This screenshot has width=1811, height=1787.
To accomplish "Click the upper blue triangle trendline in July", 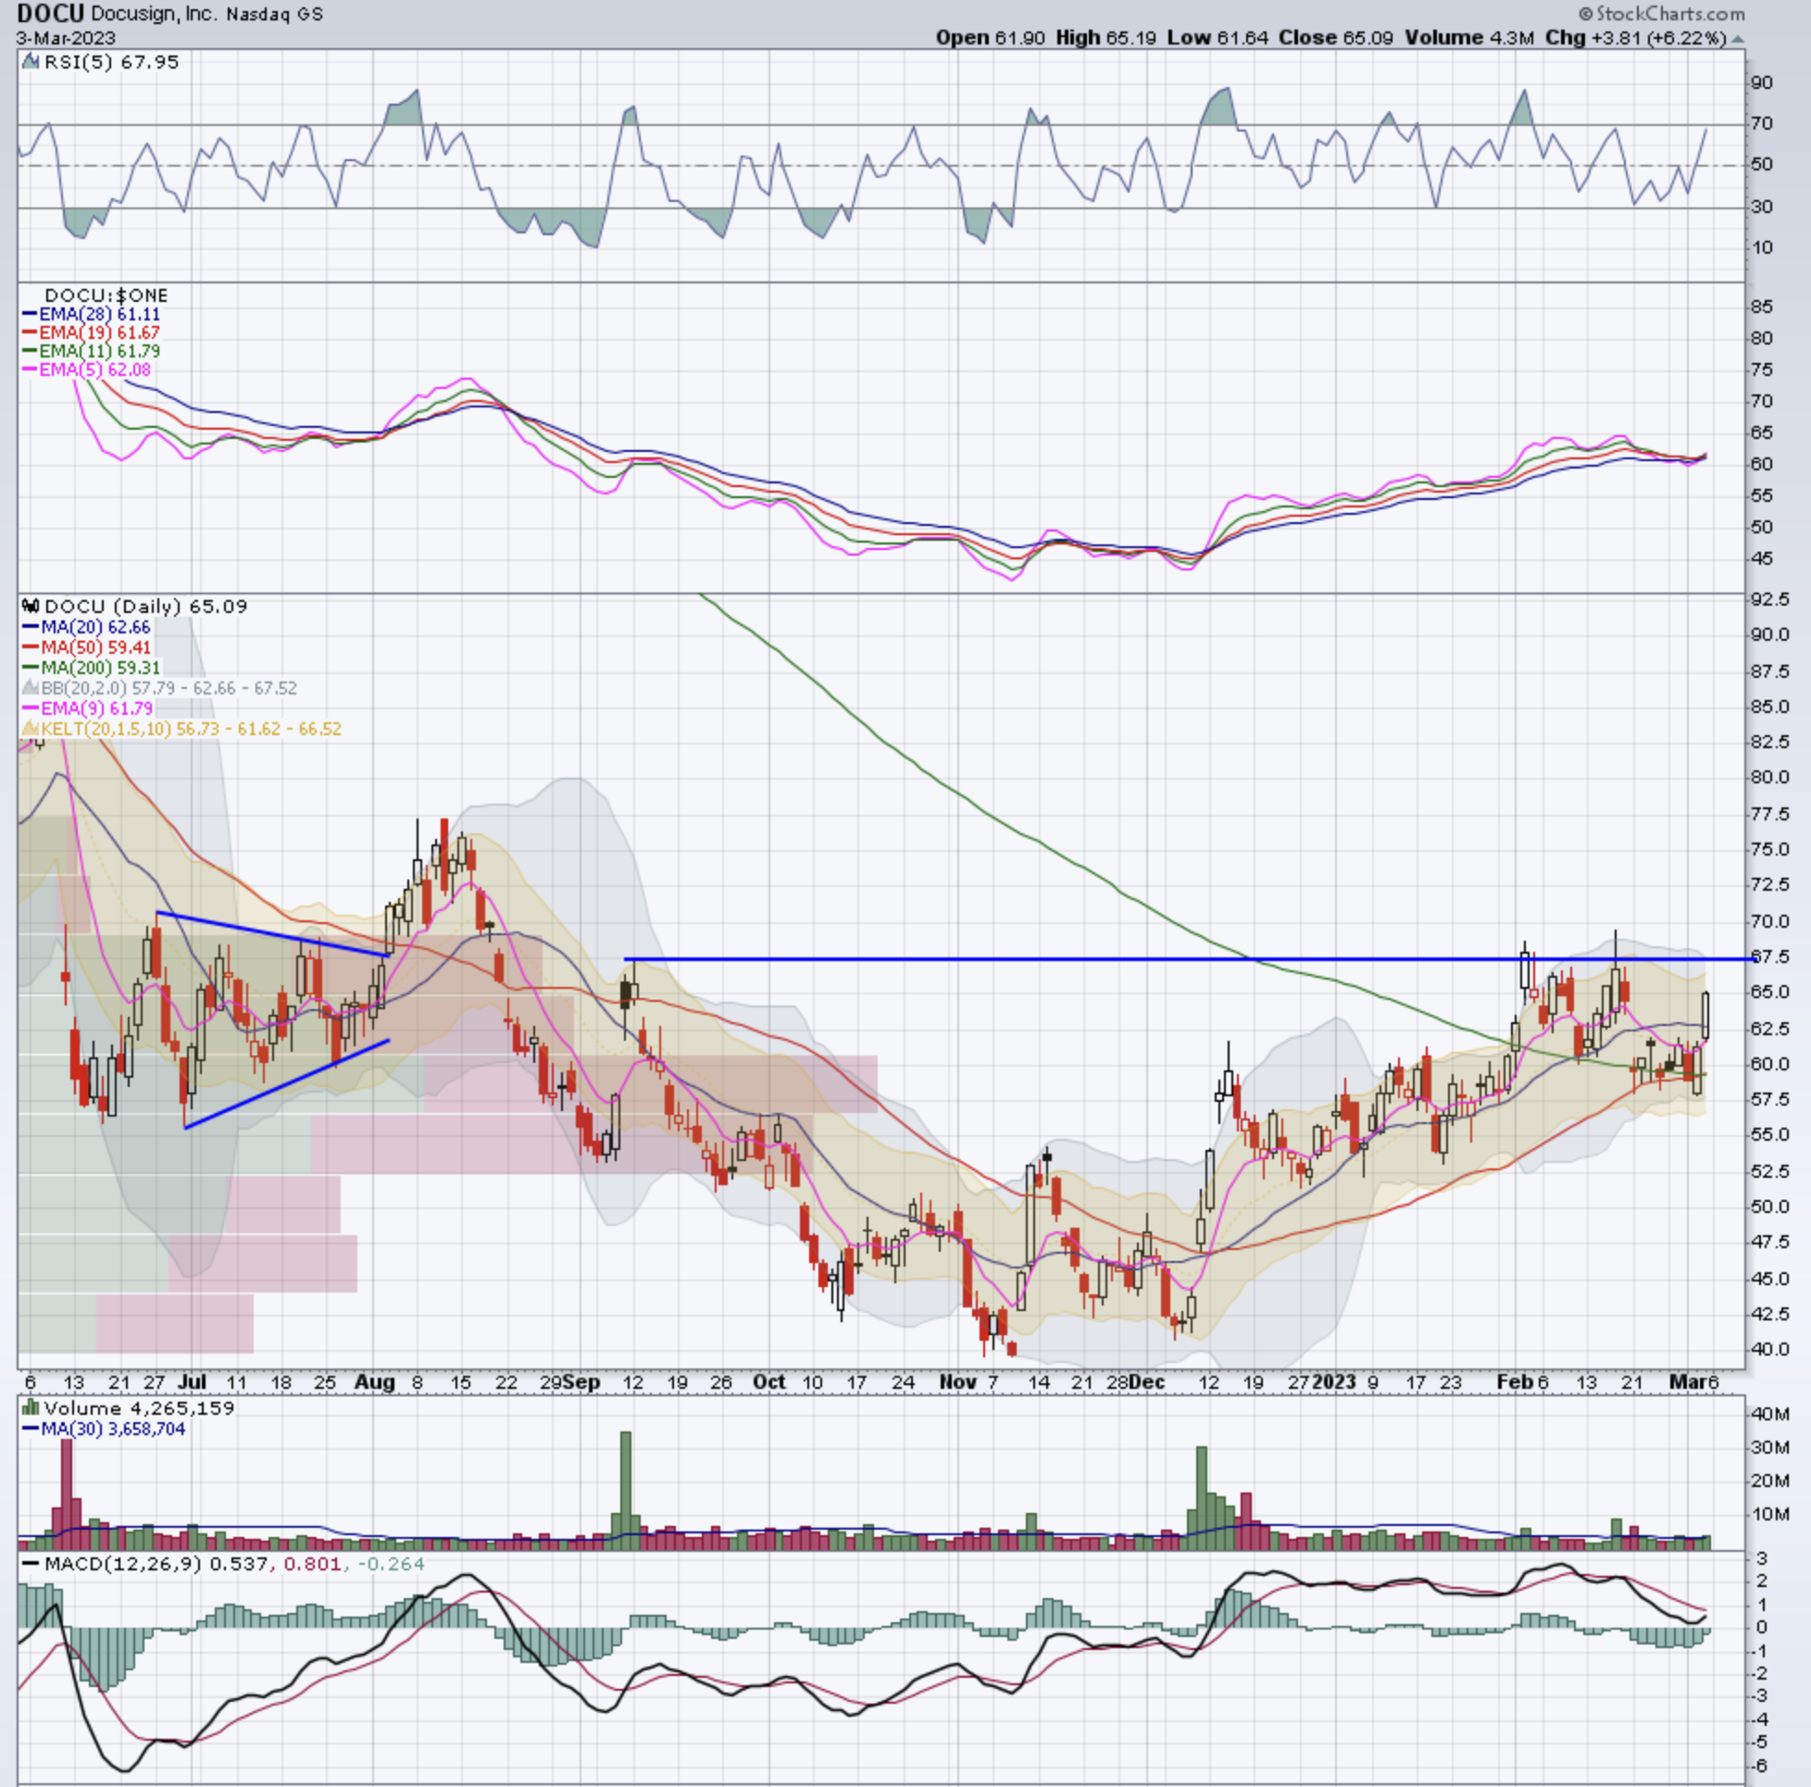I will click(x=273, y=933).
